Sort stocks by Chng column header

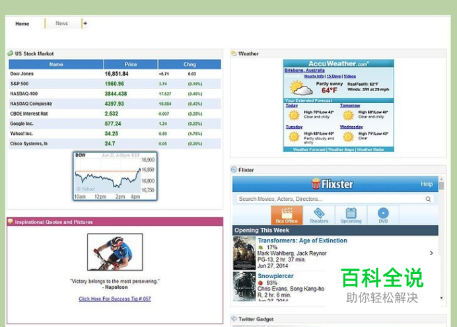(190, 65)
